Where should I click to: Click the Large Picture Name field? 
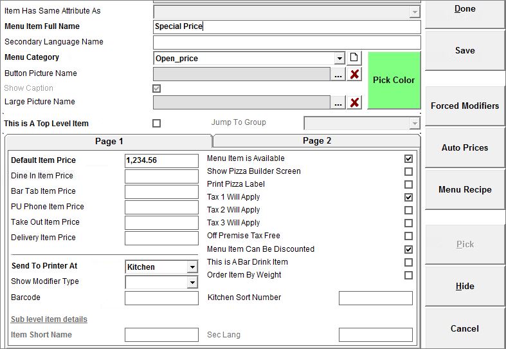(x=242, y=102)
